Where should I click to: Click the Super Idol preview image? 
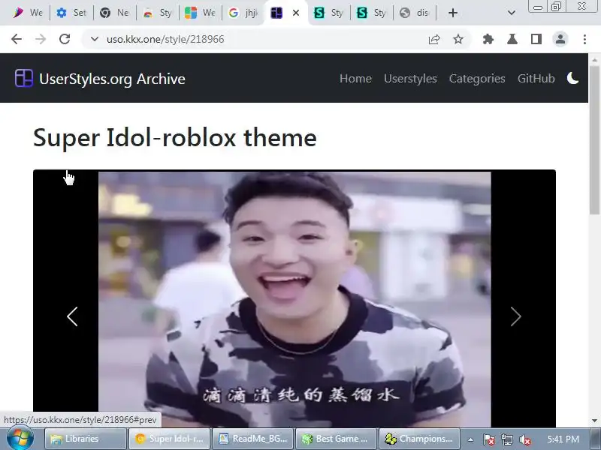coord(294,299)
